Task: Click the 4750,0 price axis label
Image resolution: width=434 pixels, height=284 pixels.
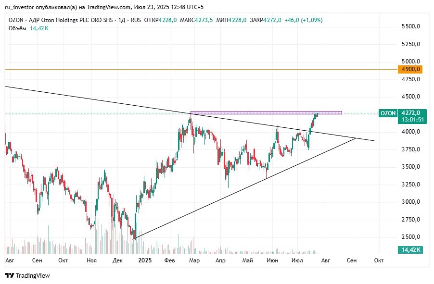Action: tap(411, 79)
